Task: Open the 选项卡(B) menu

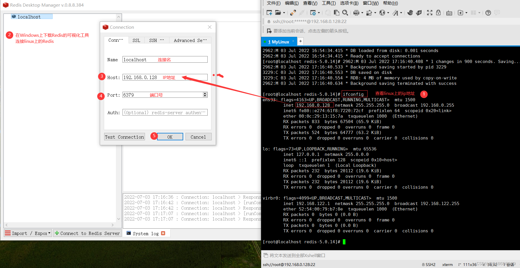Action: [x=349, y=3]
